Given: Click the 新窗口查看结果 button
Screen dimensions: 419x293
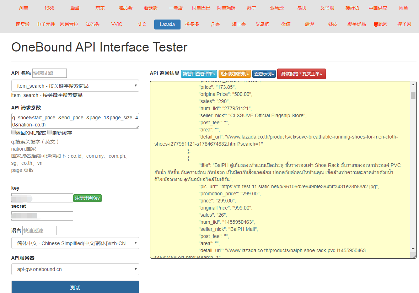Looking at the screenshot, I should coord(199,74).
